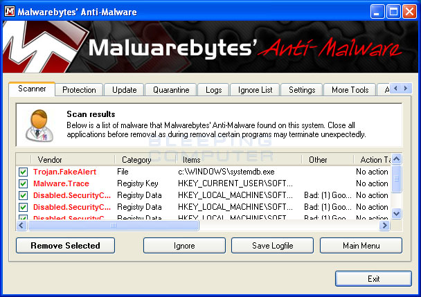Click results list scroll down arrow
The image size is (421, 297).
(x=397, y=214)
